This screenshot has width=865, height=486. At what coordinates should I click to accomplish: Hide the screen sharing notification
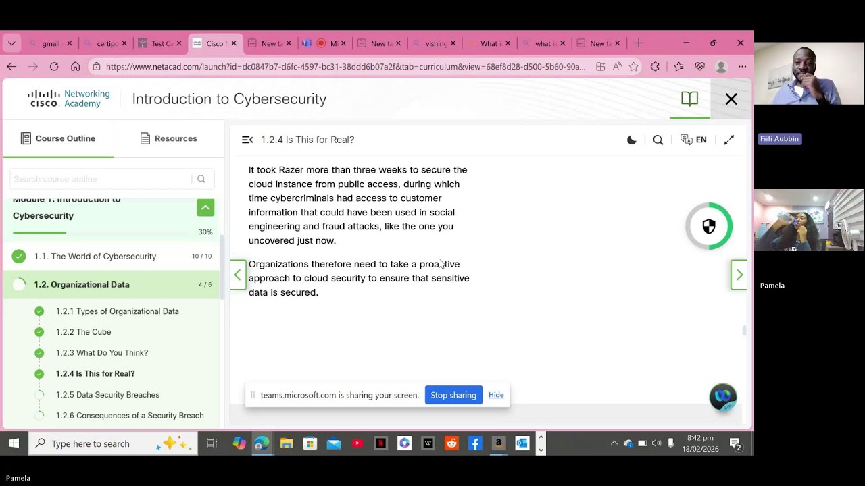pyautogui.click(x=496, y=395)
